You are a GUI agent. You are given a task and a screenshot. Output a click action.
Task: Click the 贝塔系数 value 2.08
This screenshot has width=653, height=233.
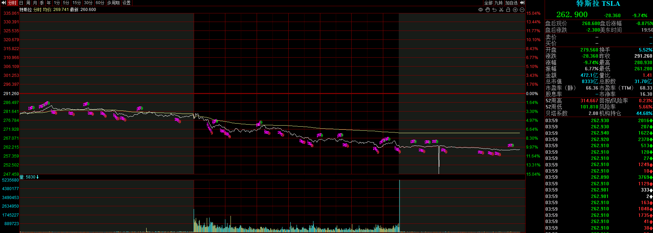[x=593, y=113]
